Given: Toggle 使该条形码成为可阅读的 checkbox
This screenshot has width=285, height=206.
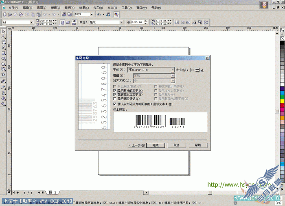Looking at the screenshot, I should click(x=115, y=104).
